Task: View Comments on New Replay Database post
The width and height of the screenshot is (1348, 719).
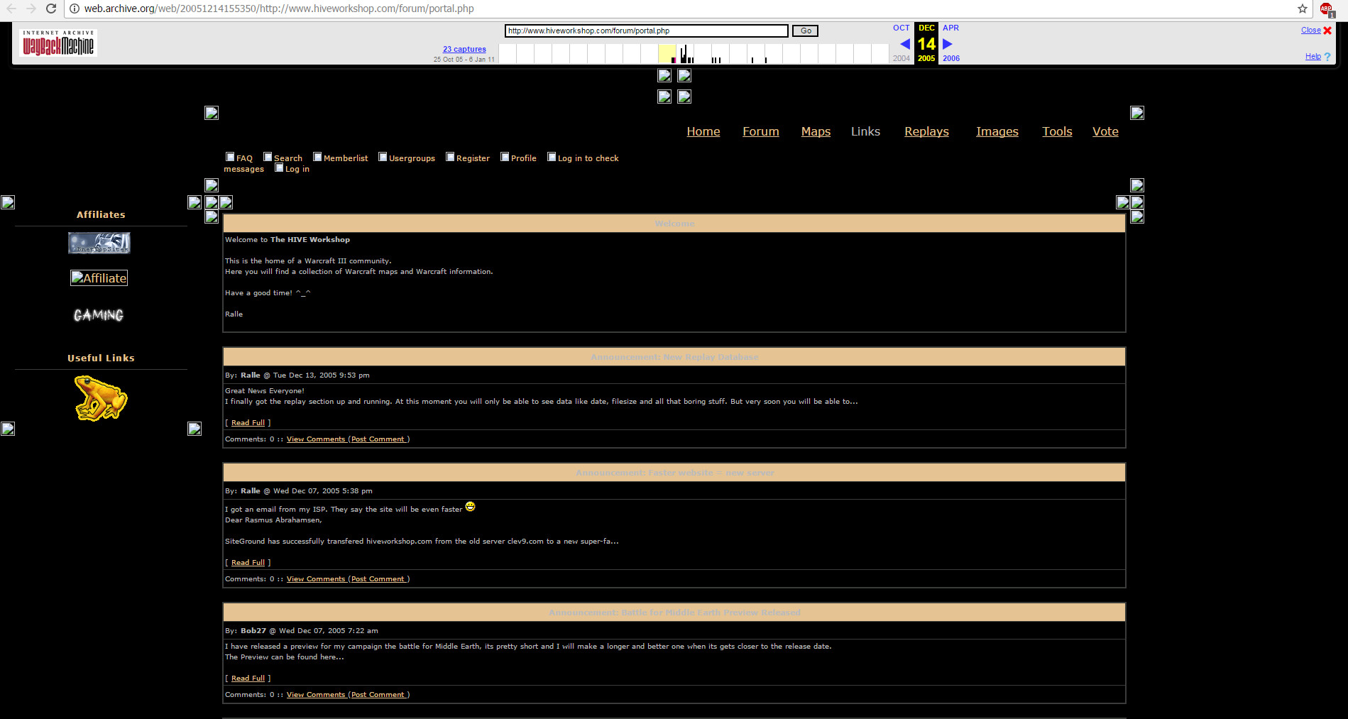Action: [316, 439]
